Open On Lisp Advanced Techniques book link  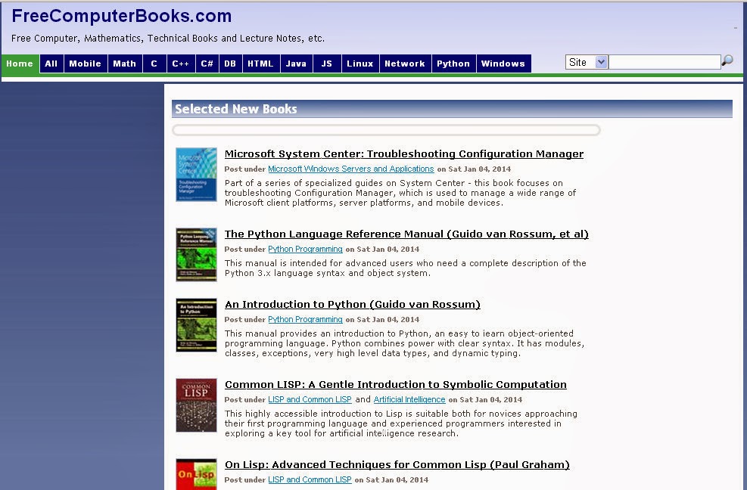click(x=397, y=464)
